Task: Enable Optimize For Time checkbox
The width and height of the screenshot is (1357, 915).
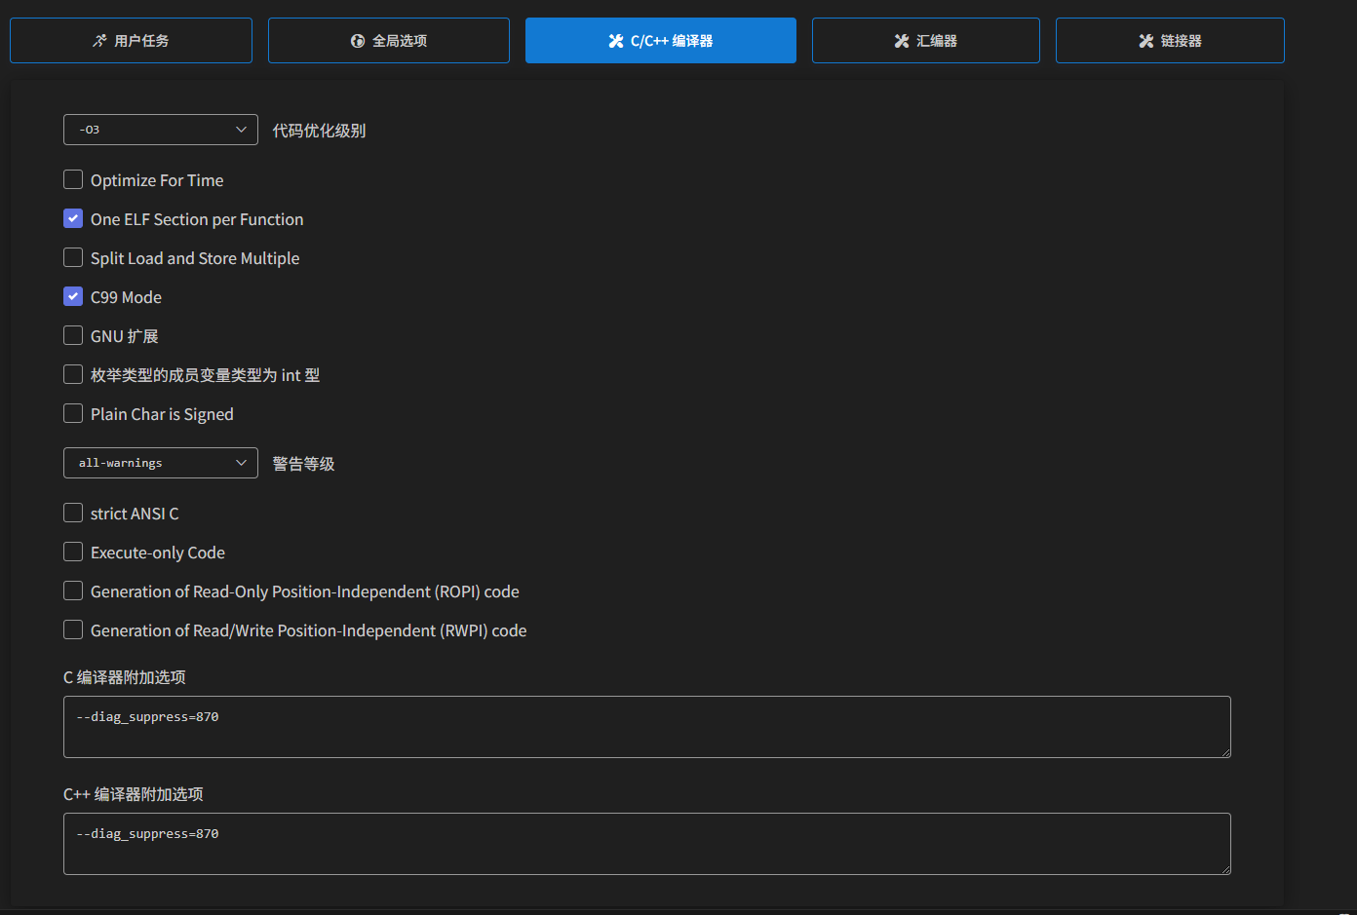Action: 73,179
